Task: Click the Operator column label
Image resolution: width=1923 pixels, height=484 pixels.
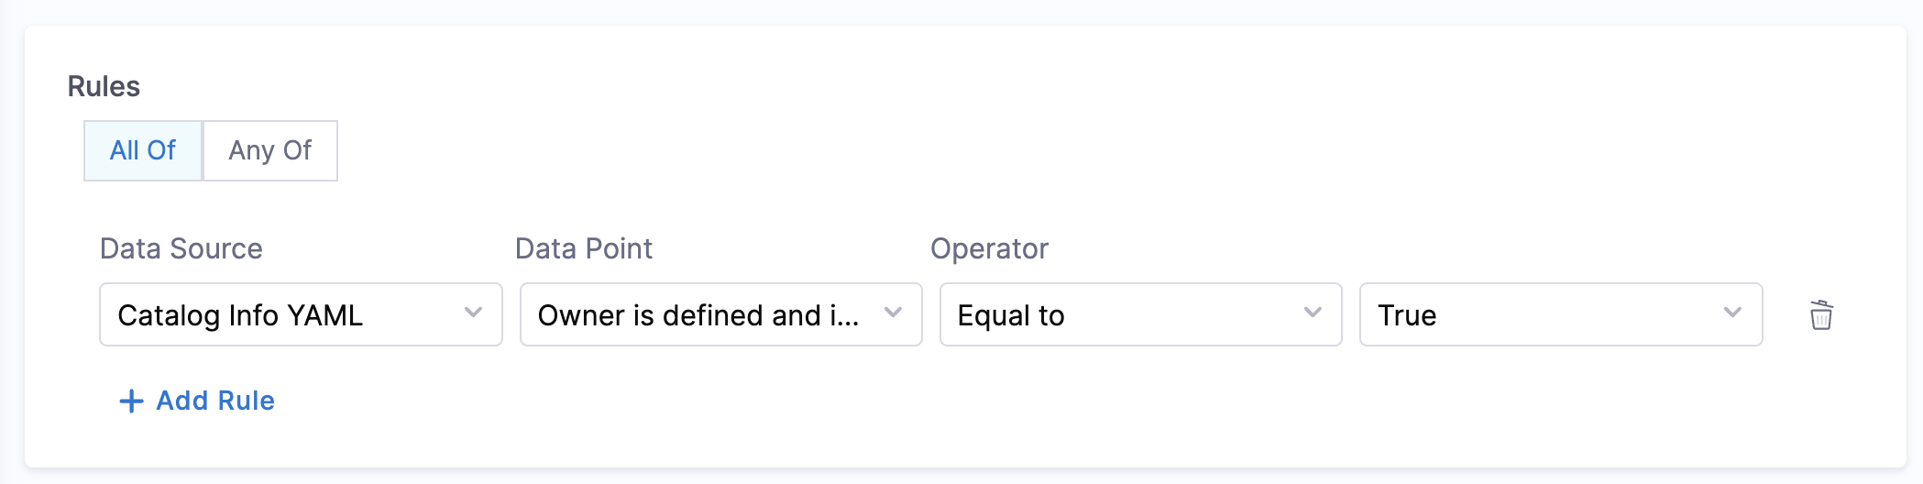Action: [x=989, y=248]
